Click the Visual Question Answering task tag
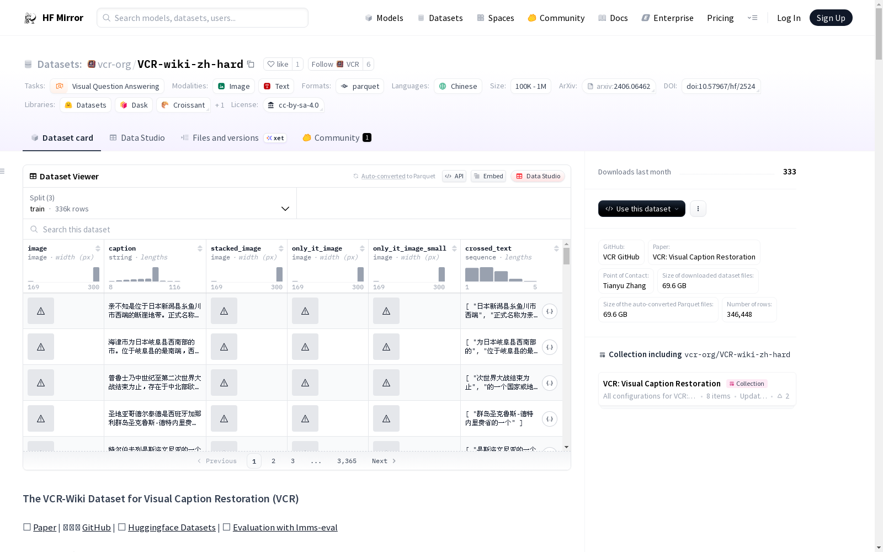883x552 pixels. click(x=107, y=86)
